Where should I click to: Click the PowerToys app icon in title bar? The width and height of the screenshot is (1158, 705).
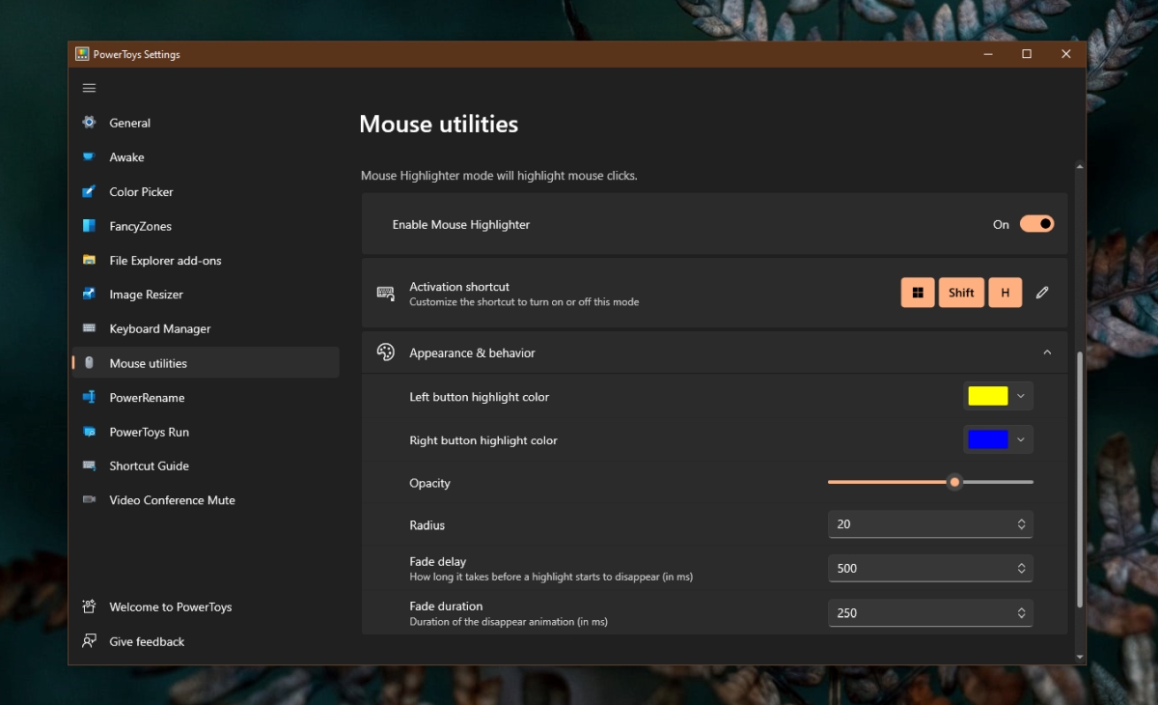coord(83,54)
